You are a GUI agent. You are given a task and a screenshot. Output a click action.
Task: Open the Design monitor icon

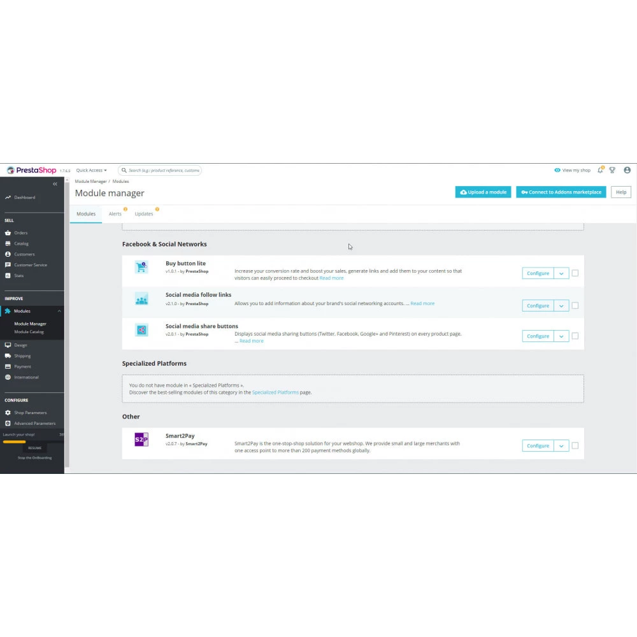point(8,345)
